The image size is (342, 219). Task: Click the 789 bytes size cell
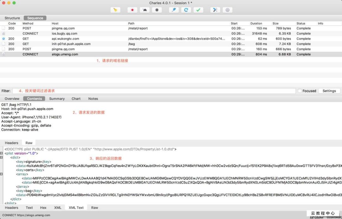coord(283,28)
